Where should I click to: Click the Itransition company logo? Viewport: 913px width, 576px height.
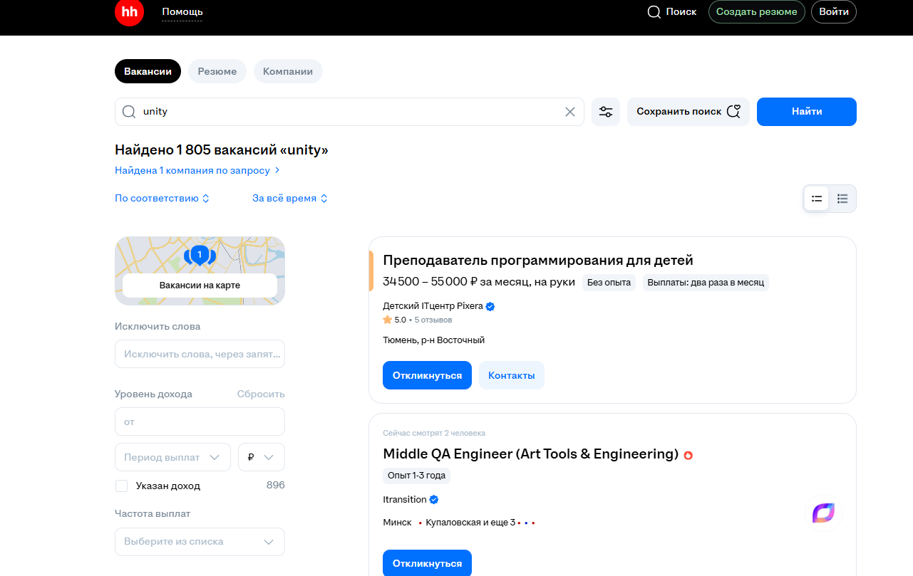click(x=823, y=513)
